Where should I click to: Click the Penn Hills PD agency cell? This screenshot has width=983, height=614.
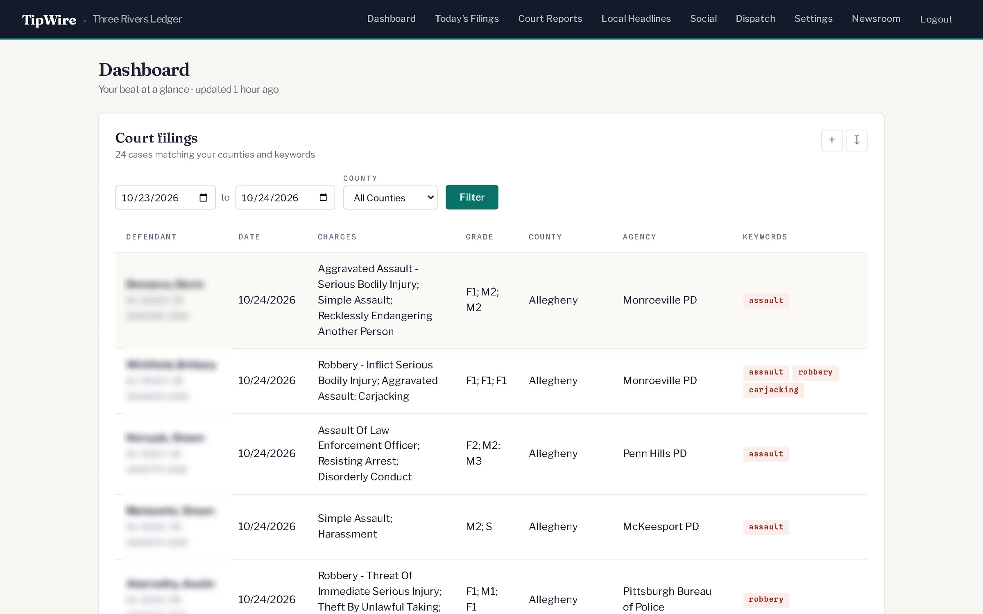click(655, 454)
